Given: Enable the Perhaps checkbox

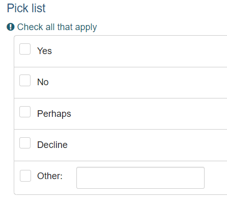Looking at the screenshot, I should (25, 112).
